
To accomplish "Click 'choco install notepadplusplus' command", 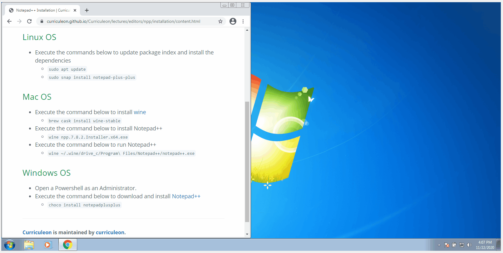I will click(x=84, y=205).
